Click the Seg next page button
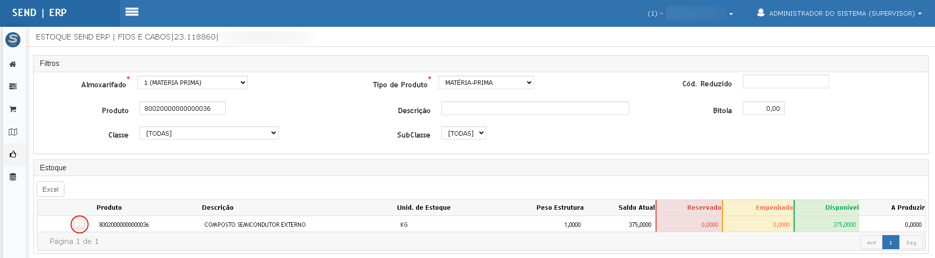This screenshot has height=258, width=935. click(911, 242)
